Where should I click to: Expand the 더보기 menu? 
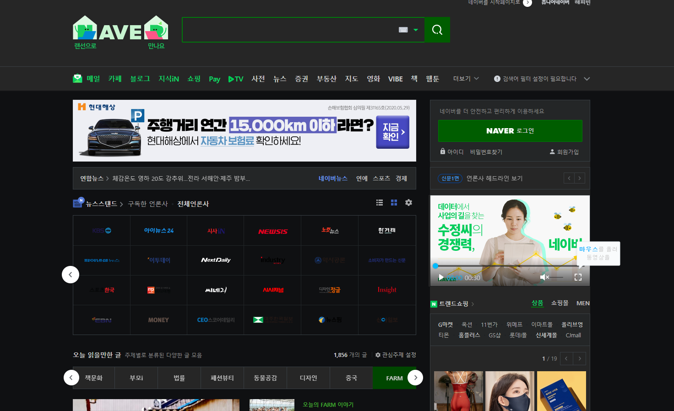click(x=466, y=79)
